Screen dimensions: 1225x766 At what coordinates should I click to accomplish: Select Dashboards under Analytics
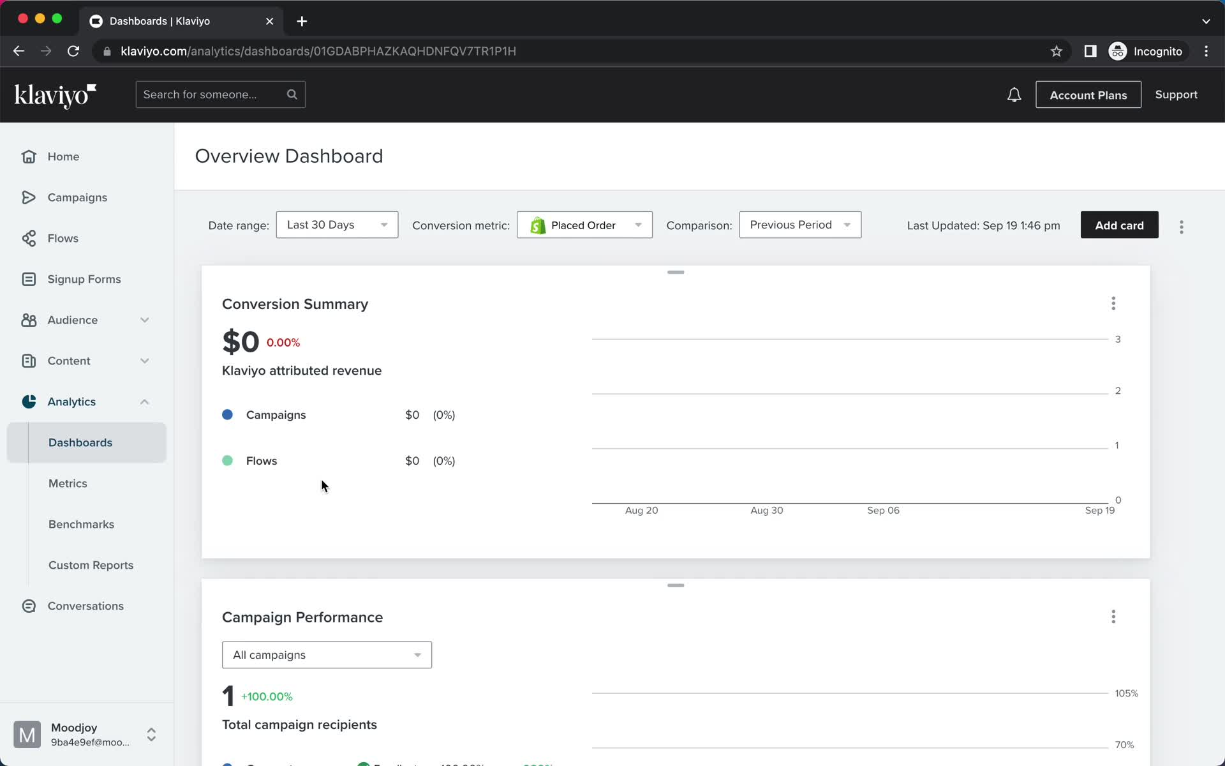point(87,442)
